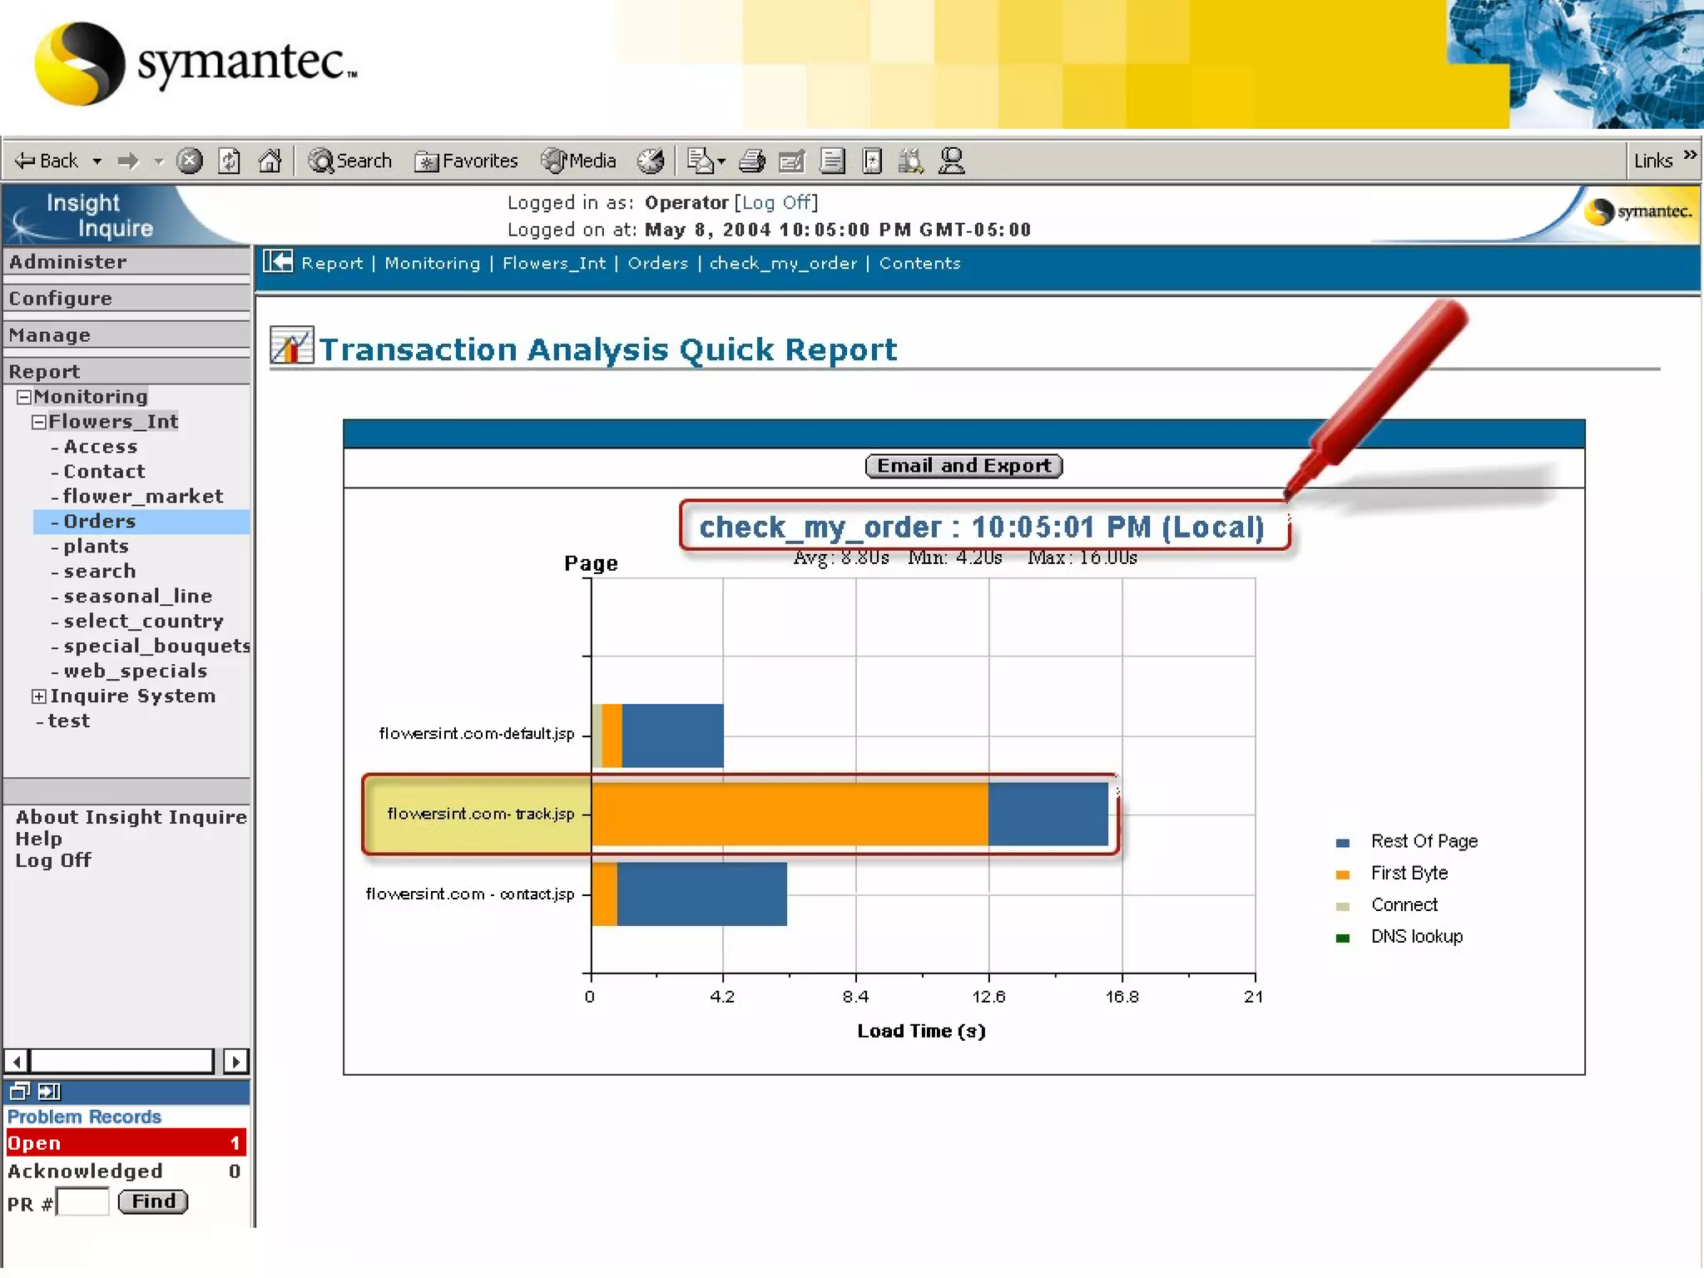Click the Refresh page icon
Viewport: 1704px width, 1278px height.
[229, 160]
